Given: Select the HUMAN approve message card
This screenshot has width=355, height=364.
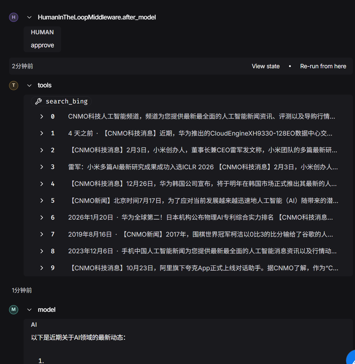Looking at the screenshot, I should tap(42, 39).
